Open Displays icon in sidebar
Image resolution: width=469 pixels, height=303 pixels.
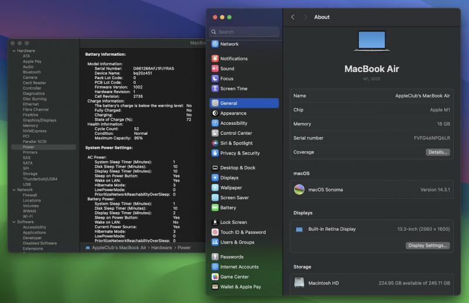click(215, 178)
